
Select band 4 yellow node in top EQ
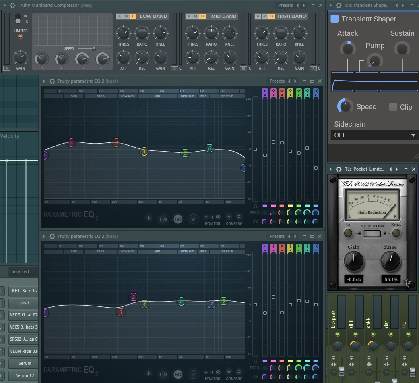pyautogui.click(x=144, y=152)
